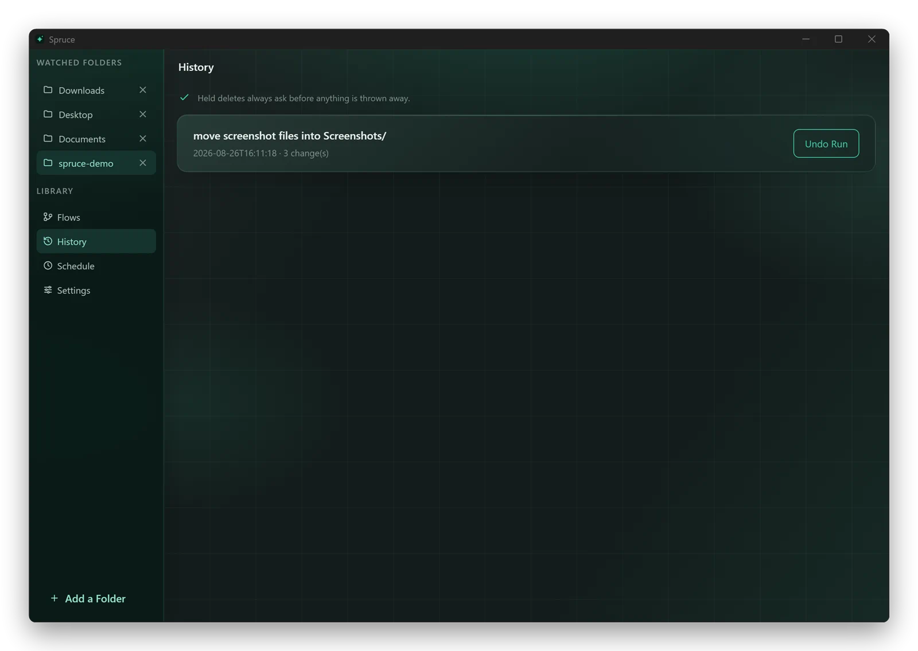The width and height of the screenshot is (918, 651).
Task: Click the Downloads folder icon
Action: point(48,90)
